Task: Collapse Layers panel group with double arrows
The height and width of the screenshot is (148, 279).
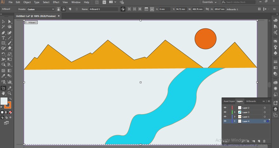Action: click(263, 101)
